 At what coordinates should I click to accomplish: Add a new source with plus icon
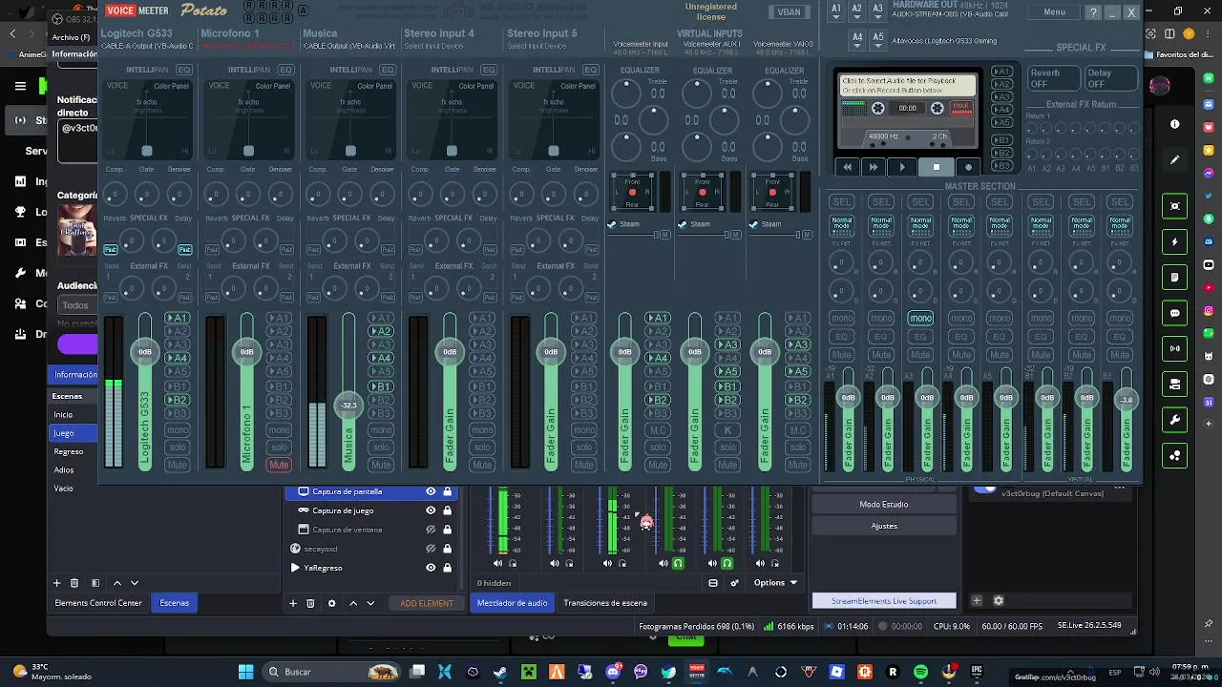[293, 603]
